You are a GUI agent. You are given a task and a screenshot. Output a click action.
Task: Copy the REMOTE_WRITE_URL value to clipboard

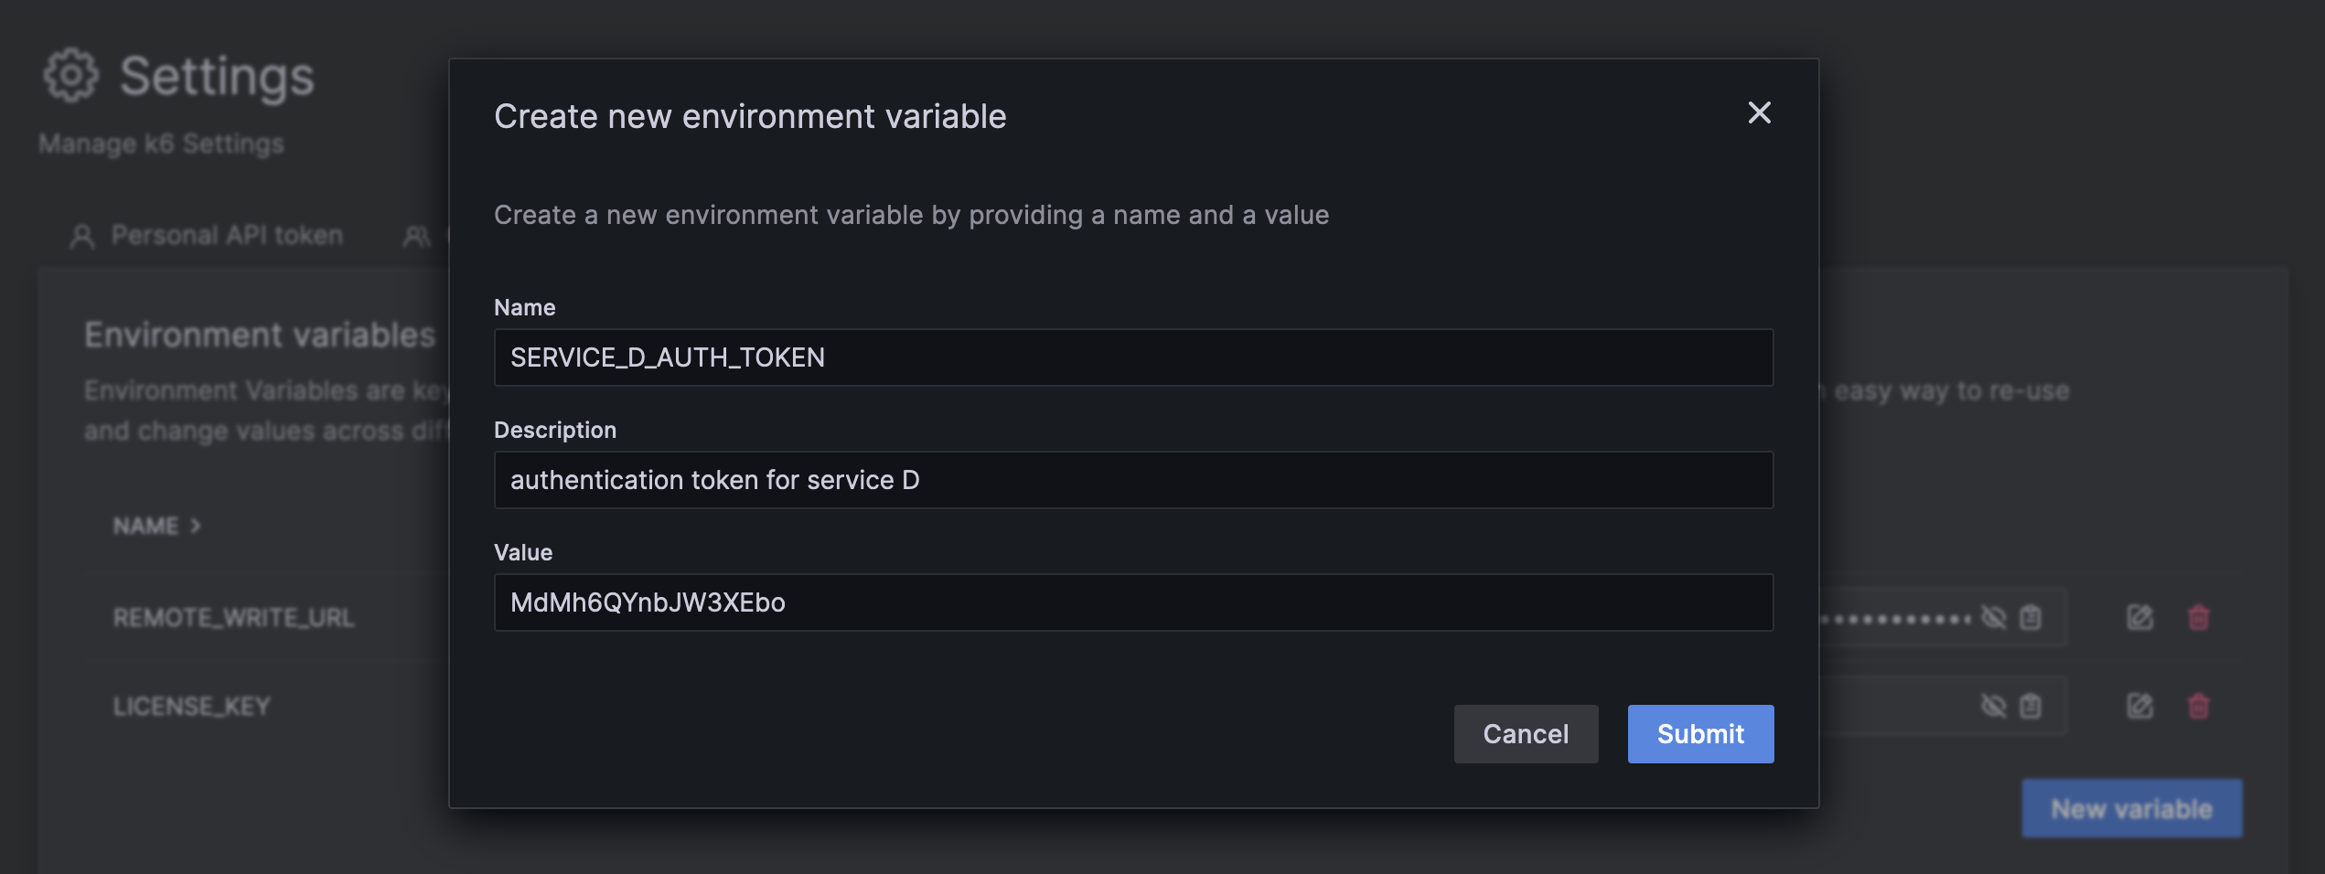pos(2030,618)
